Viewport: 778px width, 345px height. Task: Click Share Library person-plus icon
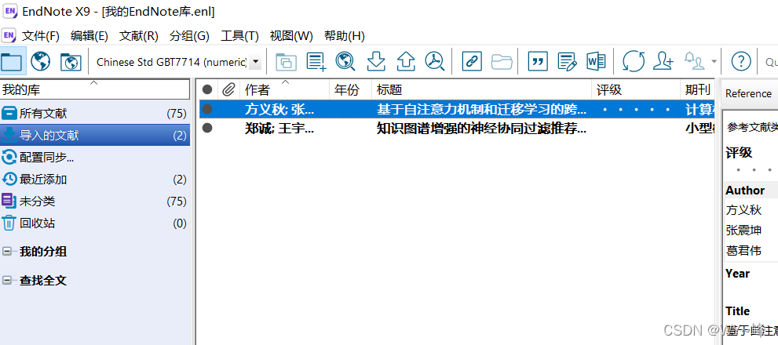(x=663, y=61)
